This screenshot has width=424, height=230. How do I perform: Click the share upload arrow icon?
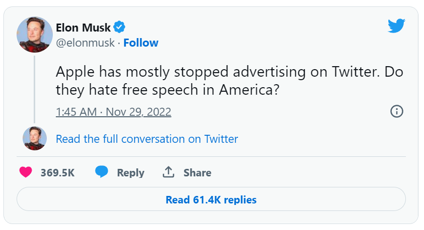pyautogui.click(x=168, y=172)
